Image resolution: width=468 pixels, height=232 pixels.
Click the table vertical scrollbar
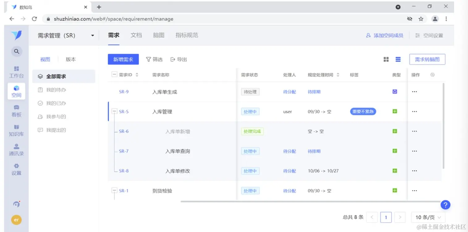[444, 126]
